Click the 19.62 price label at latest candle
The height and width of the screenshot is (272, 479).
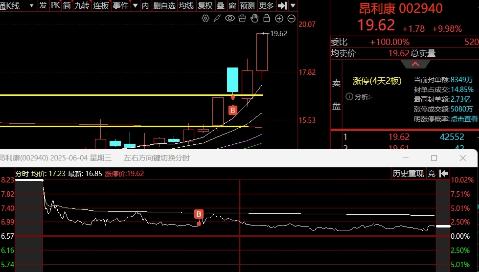278,34
